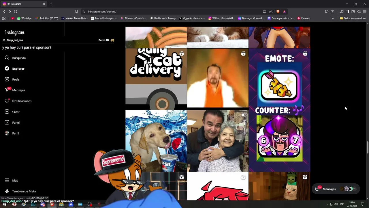Select the Instagram browser tab
This screenshot has height=208, width=369.
tap(24, 4)
